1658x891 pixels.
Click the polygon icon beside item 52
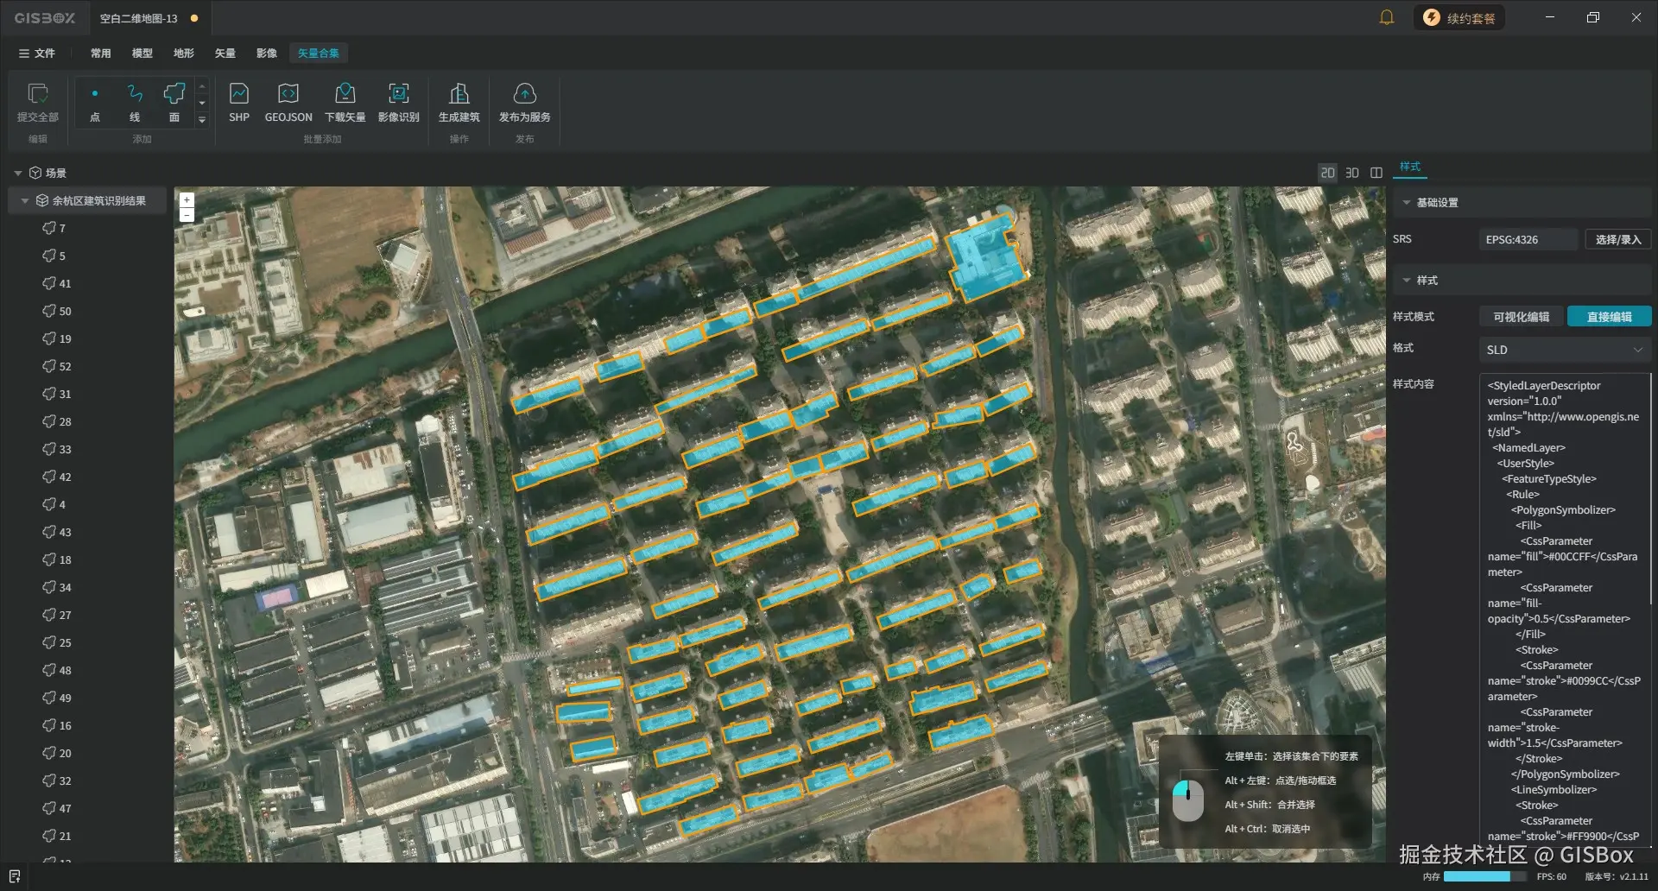click(49, 366)
